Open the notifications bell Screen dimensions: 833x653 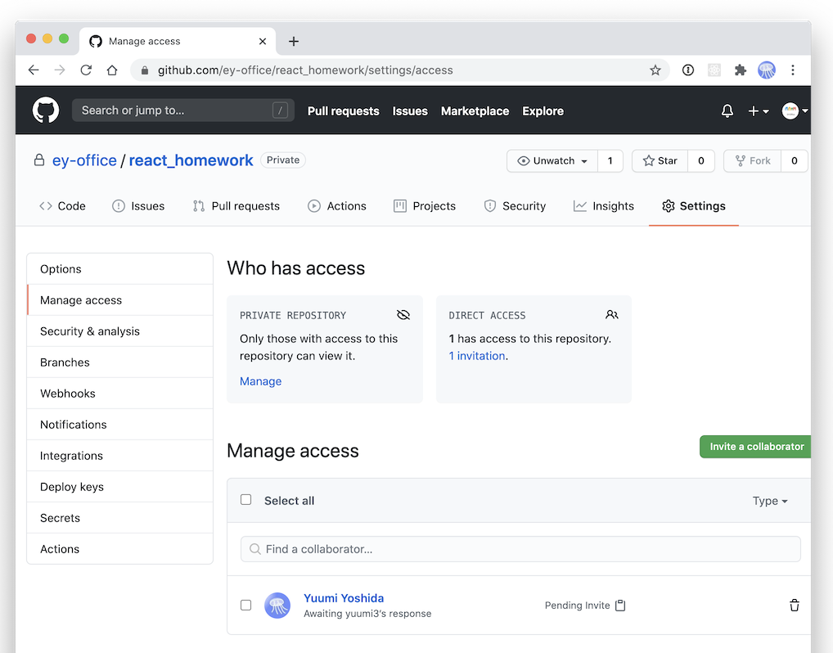coord(727,110)
